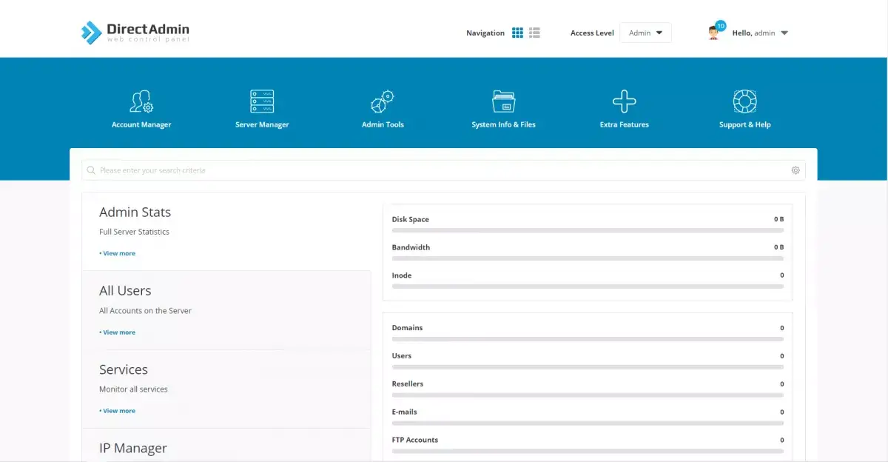Click View more under All Users
This screenshot has height=462, width=888.
coord(118,332)
